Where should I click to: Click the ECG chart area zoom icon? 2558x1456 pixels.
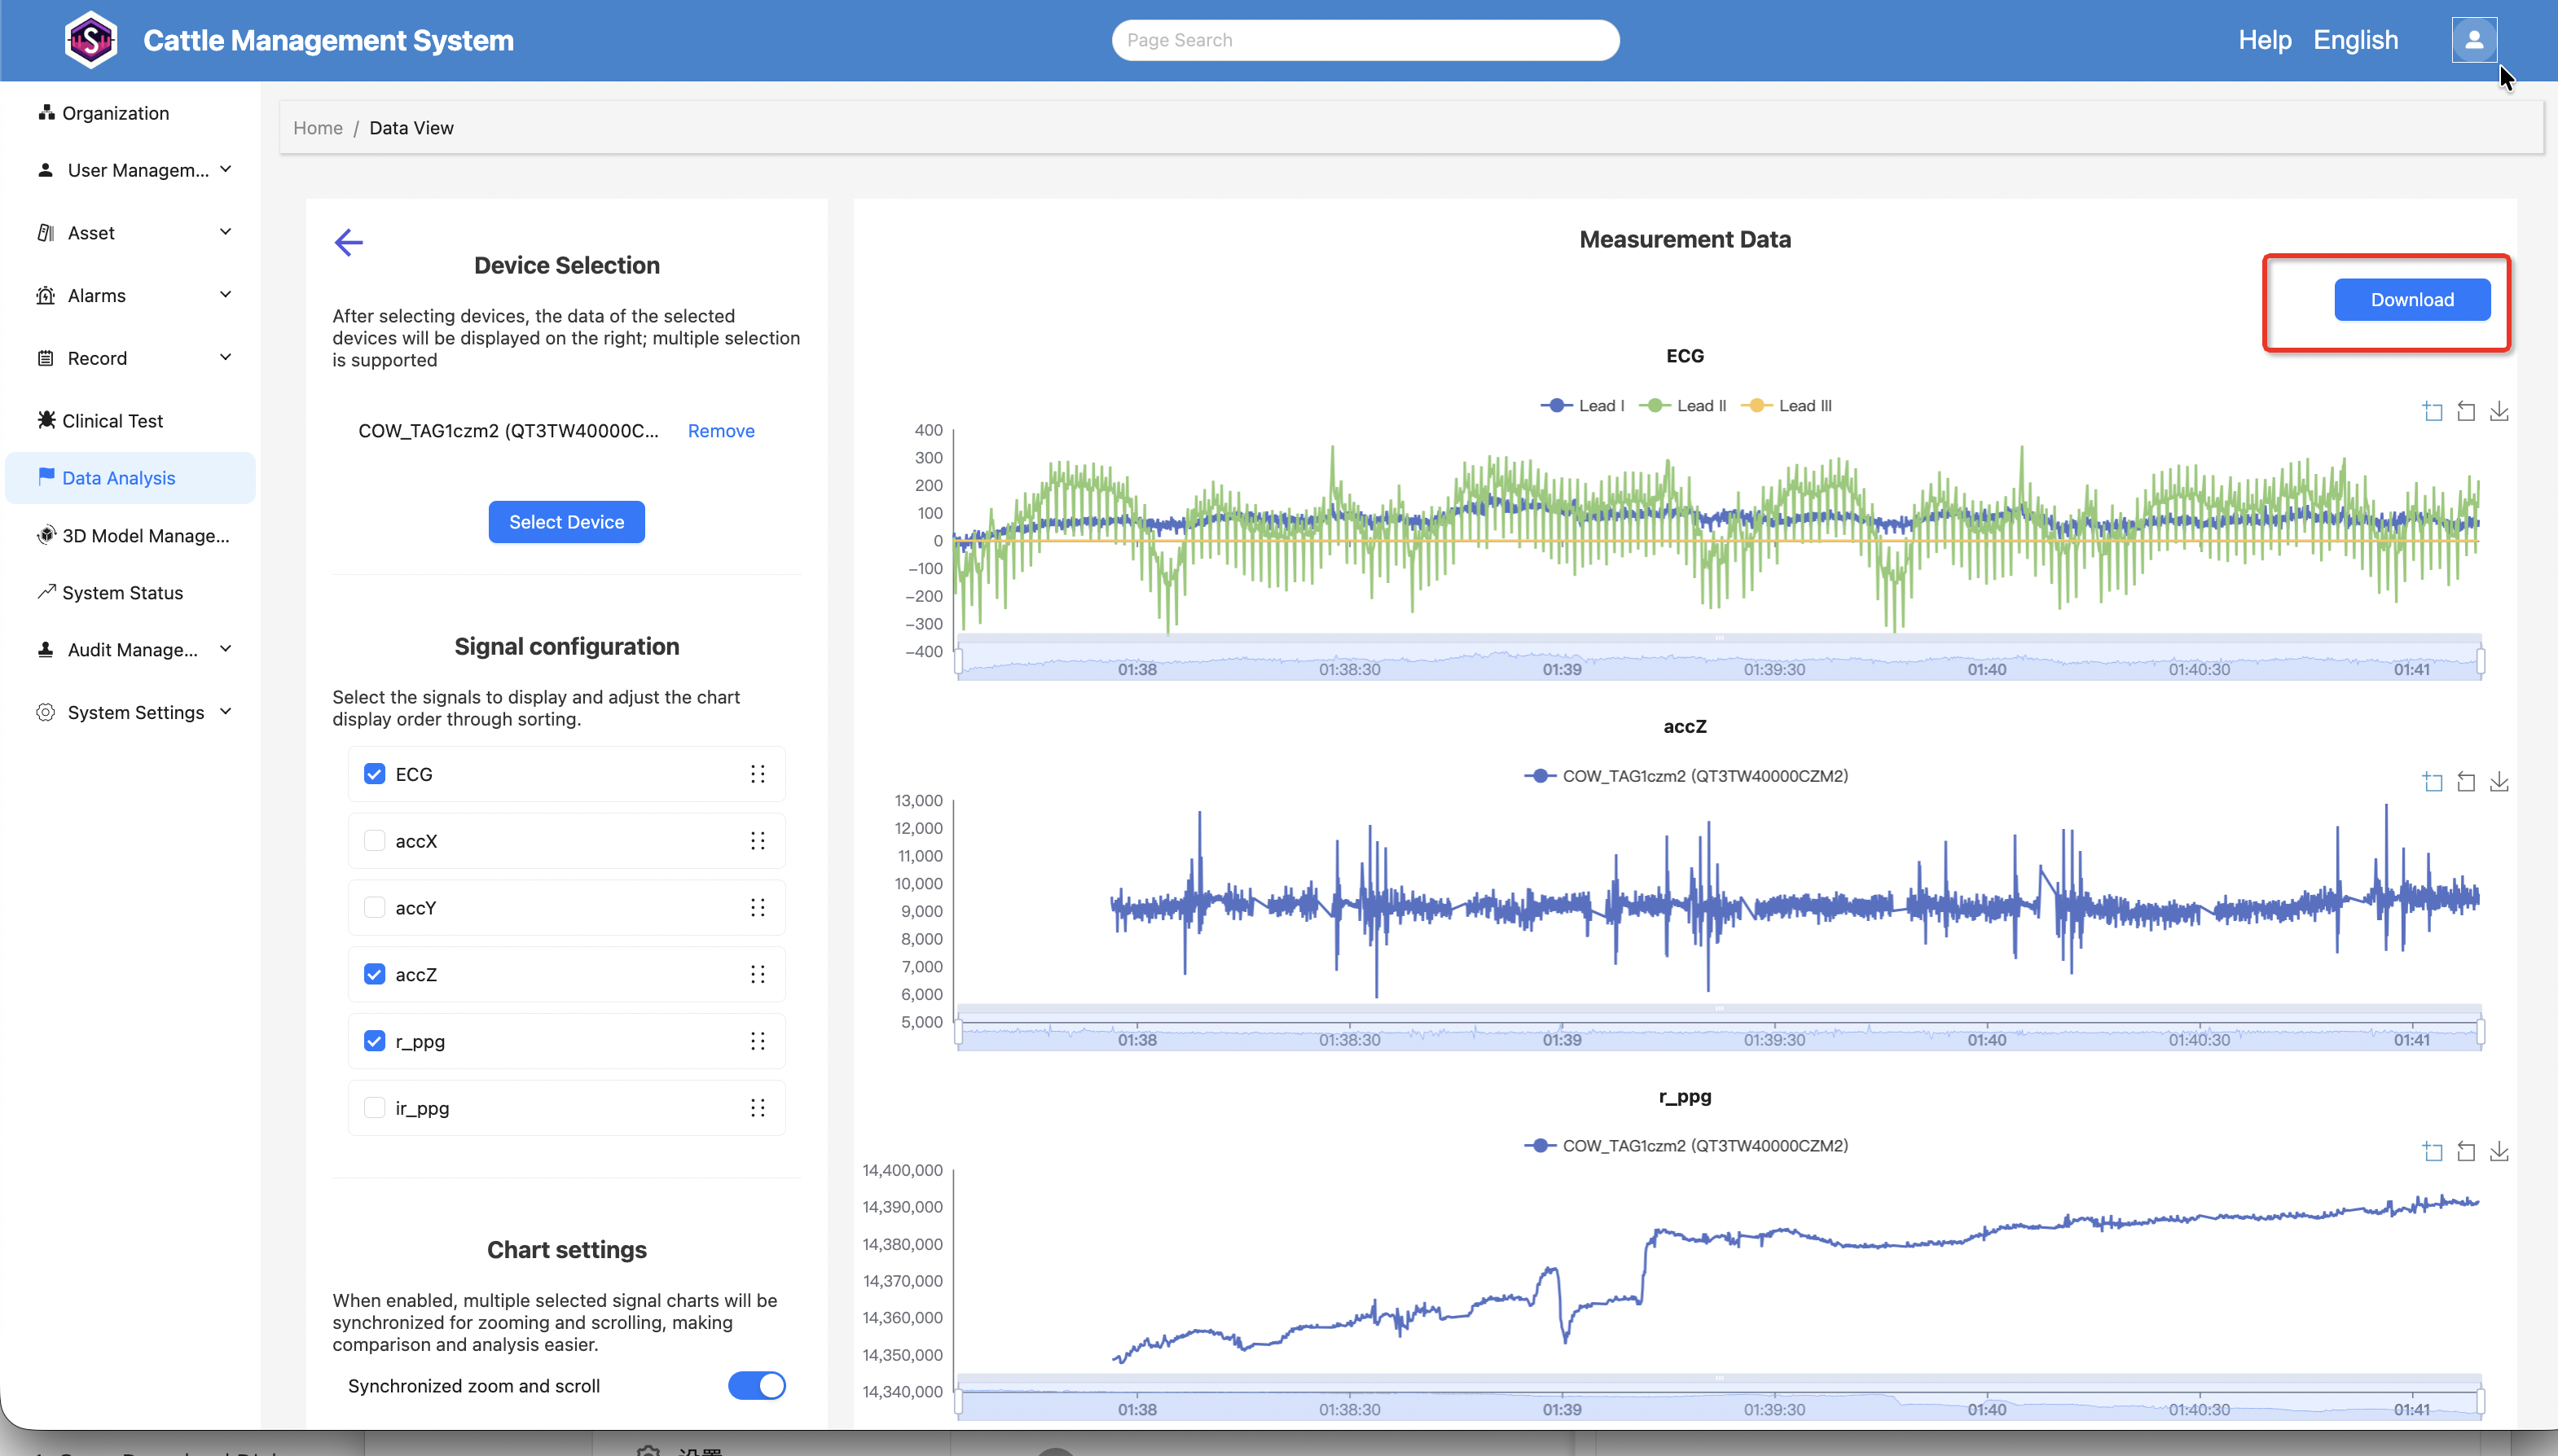[2433, 411]
